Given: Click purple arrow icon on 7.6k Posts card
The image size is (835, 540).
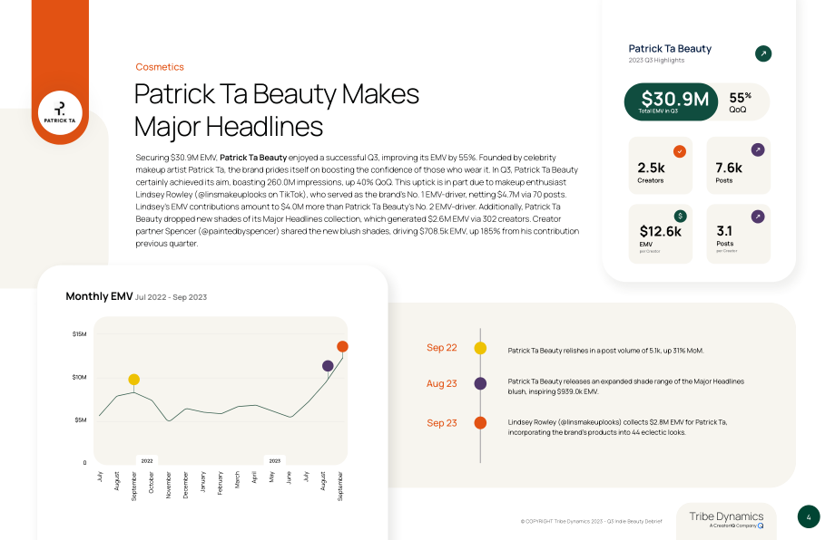Looking at the screenshot, I should [x=758, y=149].
